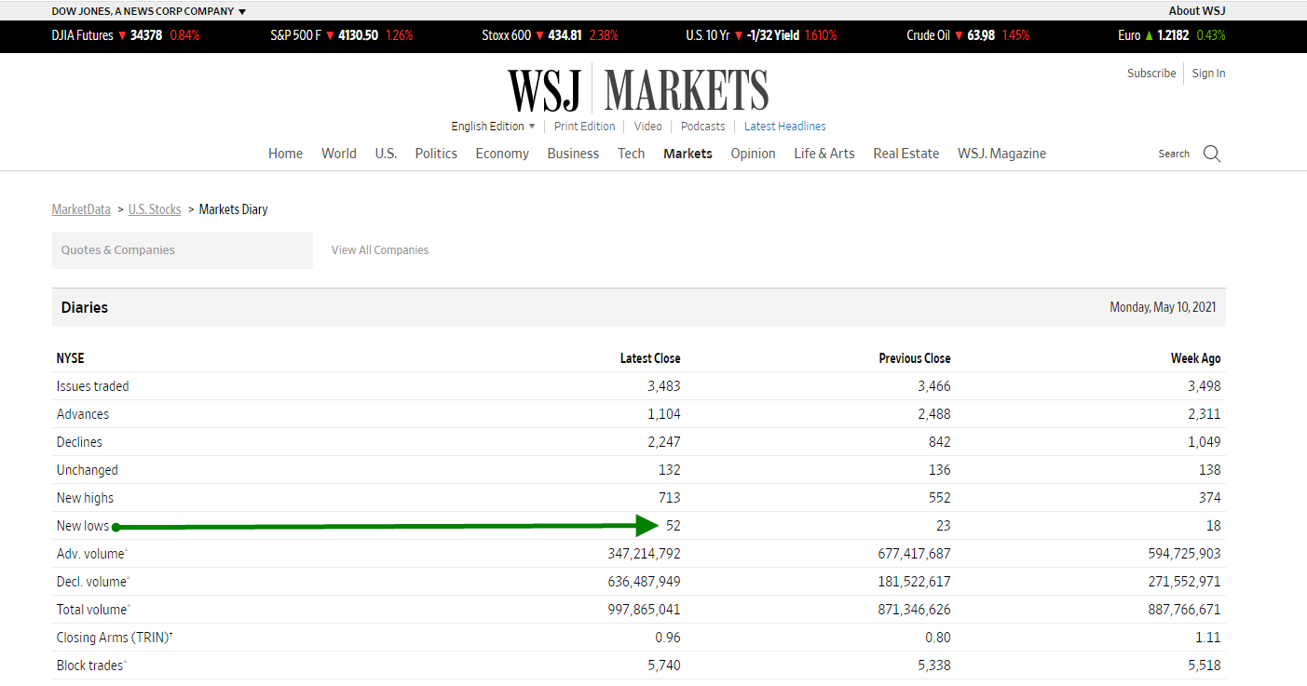The height and width of the screenshot is (686, 1307).
Task: Click the search magnifying glass icon
Action: click(1211, 154)
